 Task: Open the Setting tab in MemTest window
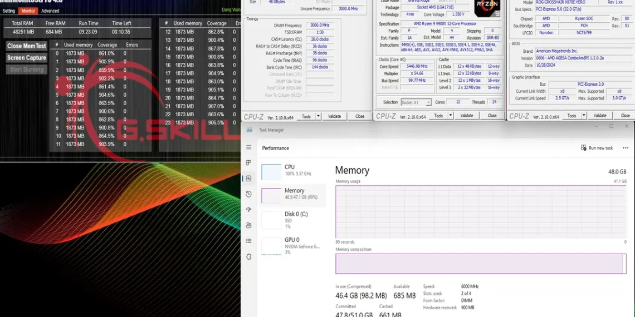click(9, 11)
